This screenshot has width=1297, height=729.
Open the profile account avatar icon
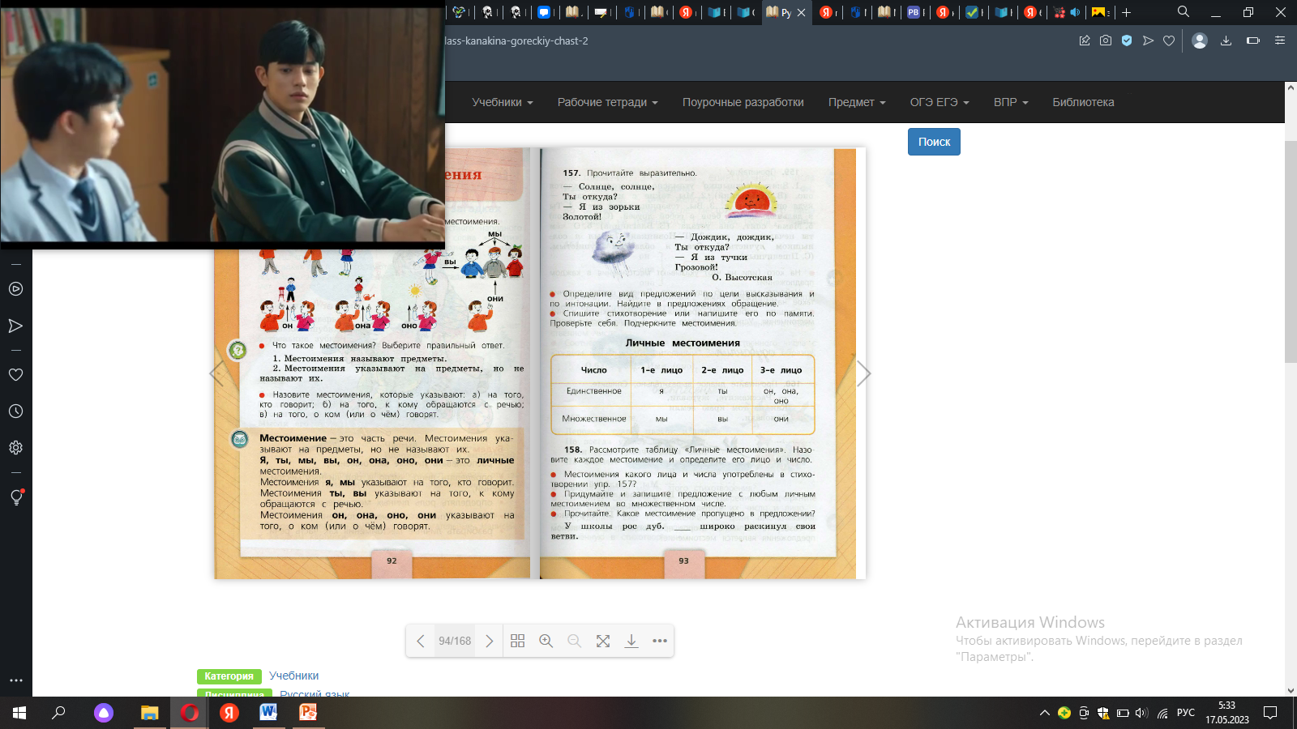(x=1200, y=40)
